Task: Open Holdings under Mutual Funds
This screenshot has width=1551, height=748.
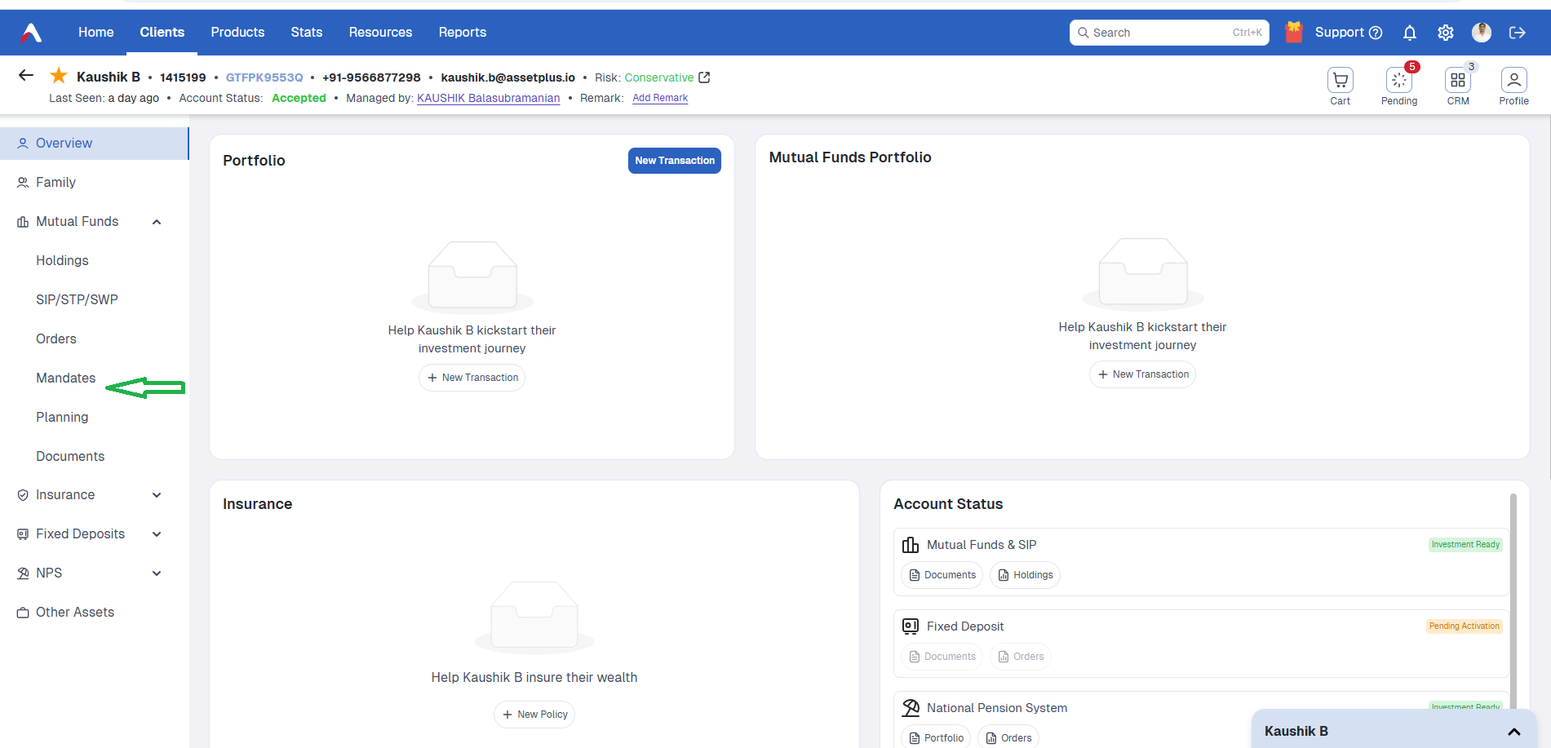Action: (x=62, y=261)
